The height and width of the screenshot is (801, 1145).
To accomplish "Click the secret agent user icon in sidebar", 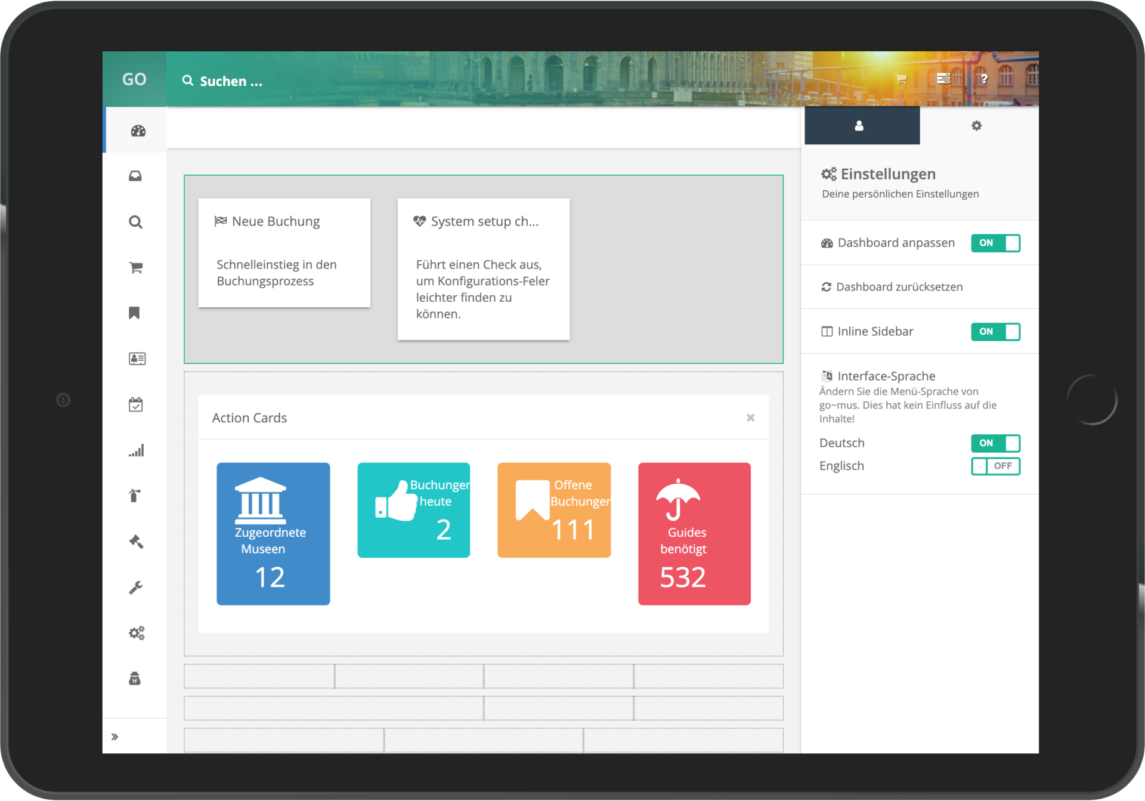I will [135, 678].
